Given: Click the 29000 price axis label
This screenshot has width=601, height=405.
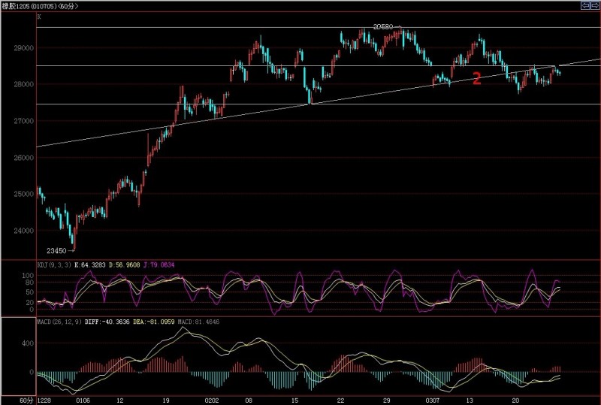Looking at the screenshot, I should [23, 47].
